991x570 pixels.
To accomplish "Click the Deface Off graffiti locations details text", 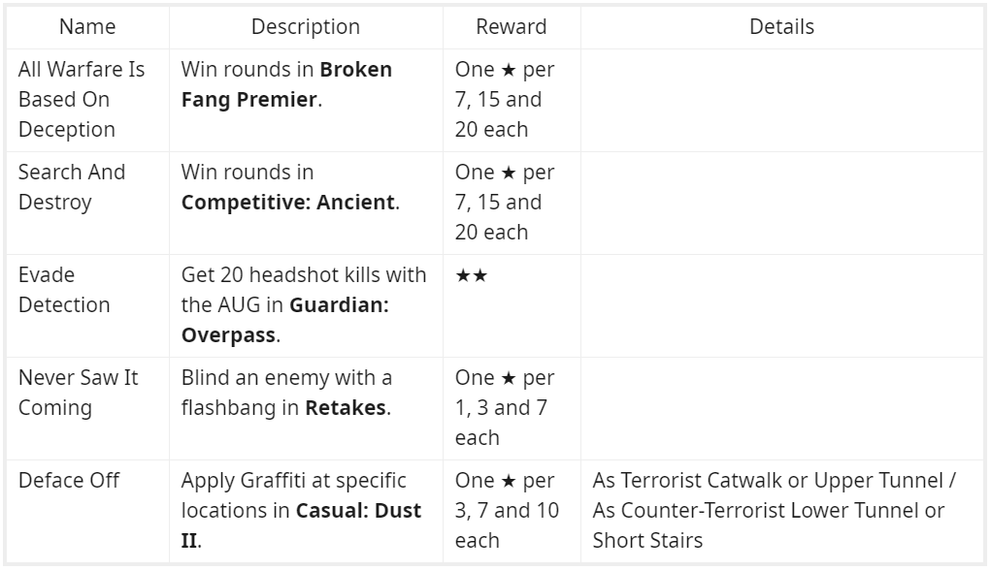I will tap(774, 510).
